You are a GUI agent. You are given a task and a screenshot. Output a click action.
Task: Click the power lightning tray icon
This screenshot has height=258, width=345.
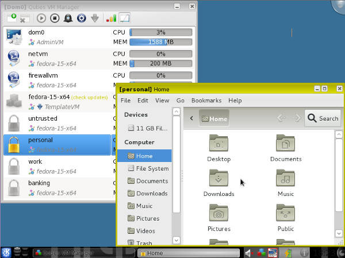tap(288, 253)
